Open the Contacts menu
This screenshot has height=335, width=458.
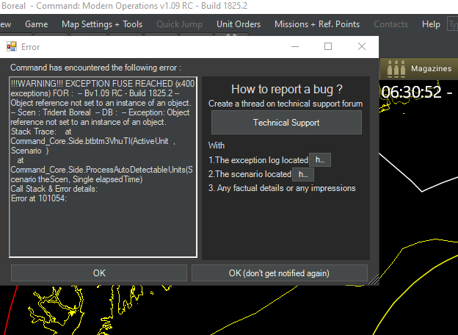tap(390, 24)
